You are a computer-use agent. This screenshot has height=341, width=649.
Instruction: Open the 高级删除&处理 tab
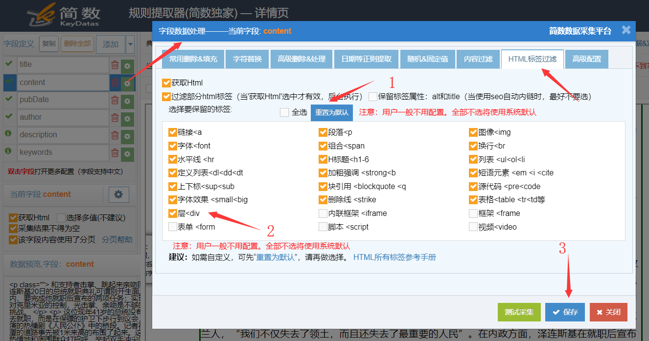tap(301, 59)
